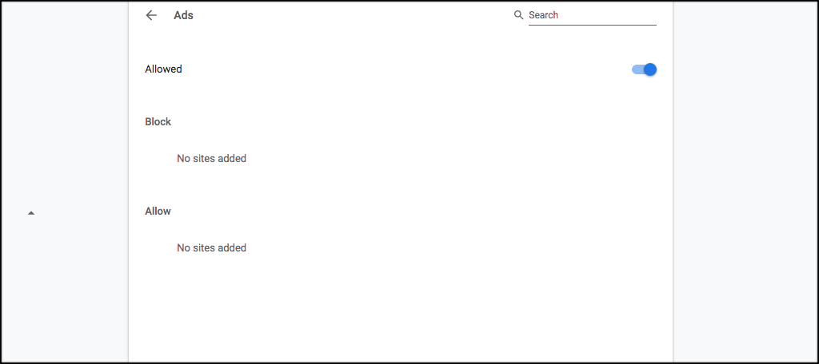Click No sites added under Allow
This screenshot has width=819, height=364.
[211, 248]
